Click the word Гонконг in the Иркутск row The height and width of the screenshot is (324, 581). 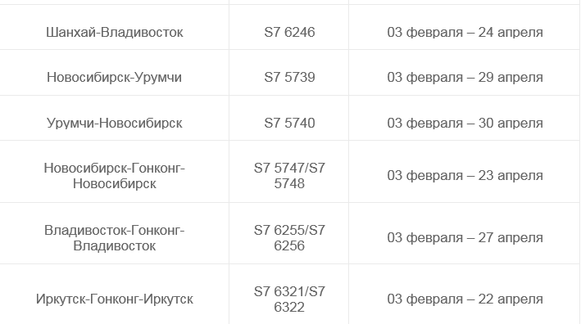pyautogui.click(x=115, y=299)
